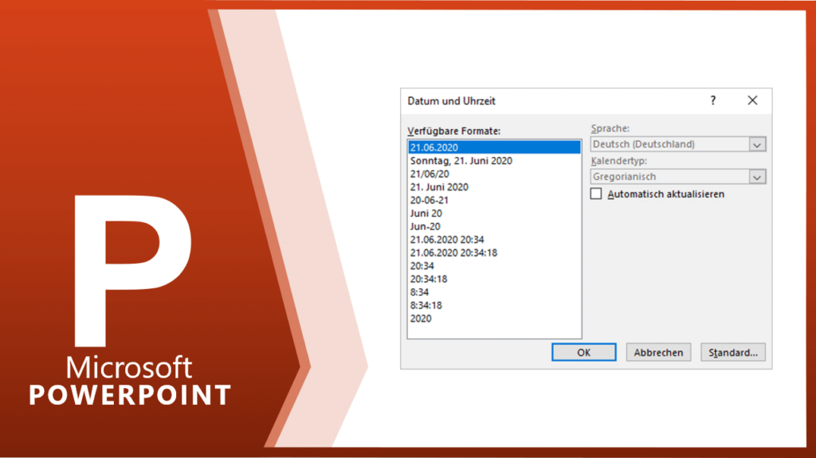Close the Datum und Uhrzeit dialog
Image resolution: width=816 pixels, height=458 pixels.
752,100
